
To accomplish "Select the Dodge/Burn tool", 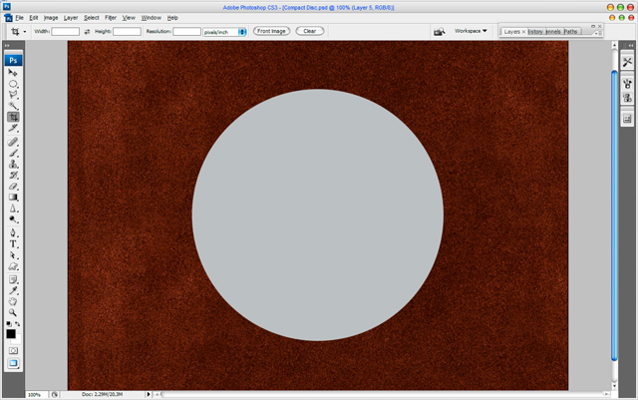I will pyautogui.click(x=13, y=219).
